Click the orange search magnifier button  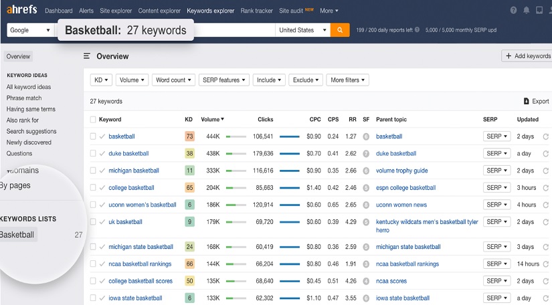[x=340, y=30]
